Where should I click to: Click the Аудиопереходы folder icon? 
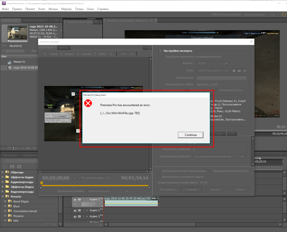pyautogui.click(x=7, y=182)
